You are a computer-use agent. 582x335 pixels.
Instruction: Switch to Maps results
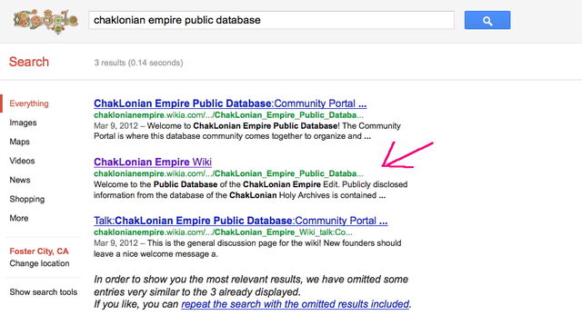tap(19, 142)
